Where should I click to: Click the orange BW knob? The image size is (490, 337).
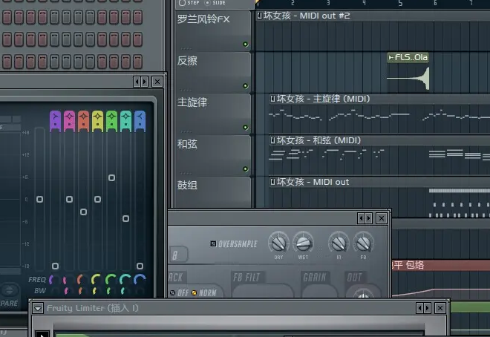82,291
